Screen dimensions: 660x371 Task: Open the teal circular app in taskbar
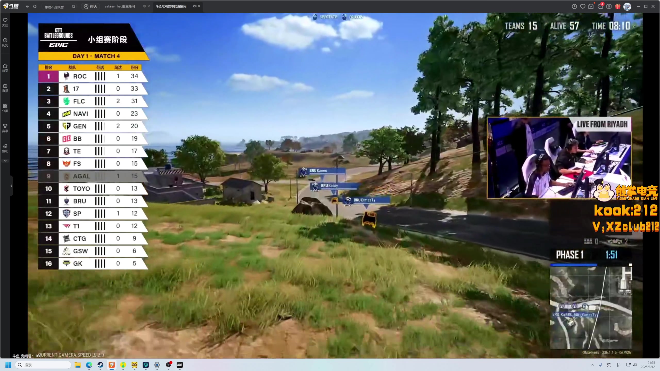pyautogui.click(x=146, y=365)
